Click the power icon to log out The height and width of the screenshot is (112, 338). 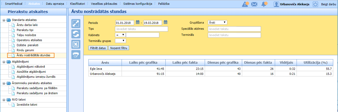pos(315,4)
